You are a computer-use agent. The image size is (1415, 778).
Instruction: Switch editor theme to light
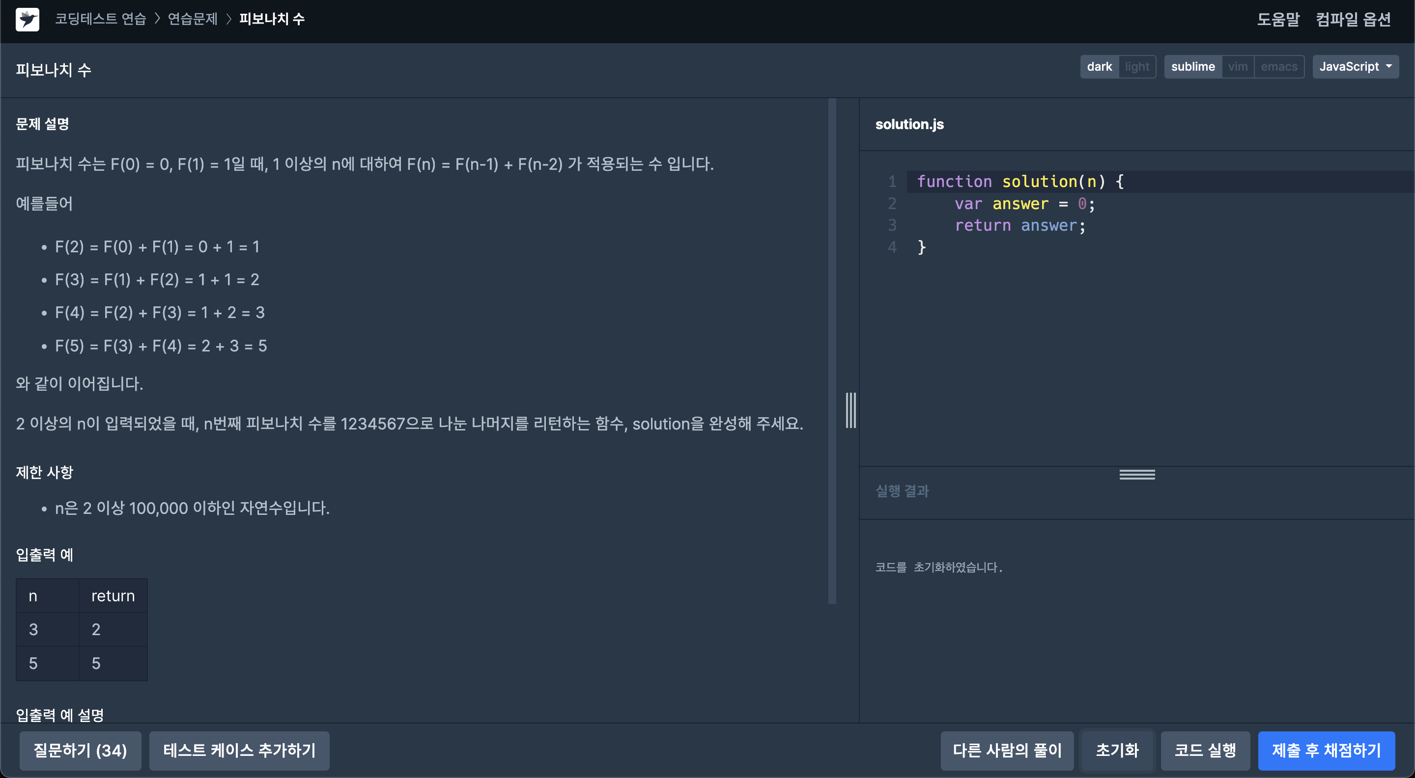click(x=1136, y=67)
